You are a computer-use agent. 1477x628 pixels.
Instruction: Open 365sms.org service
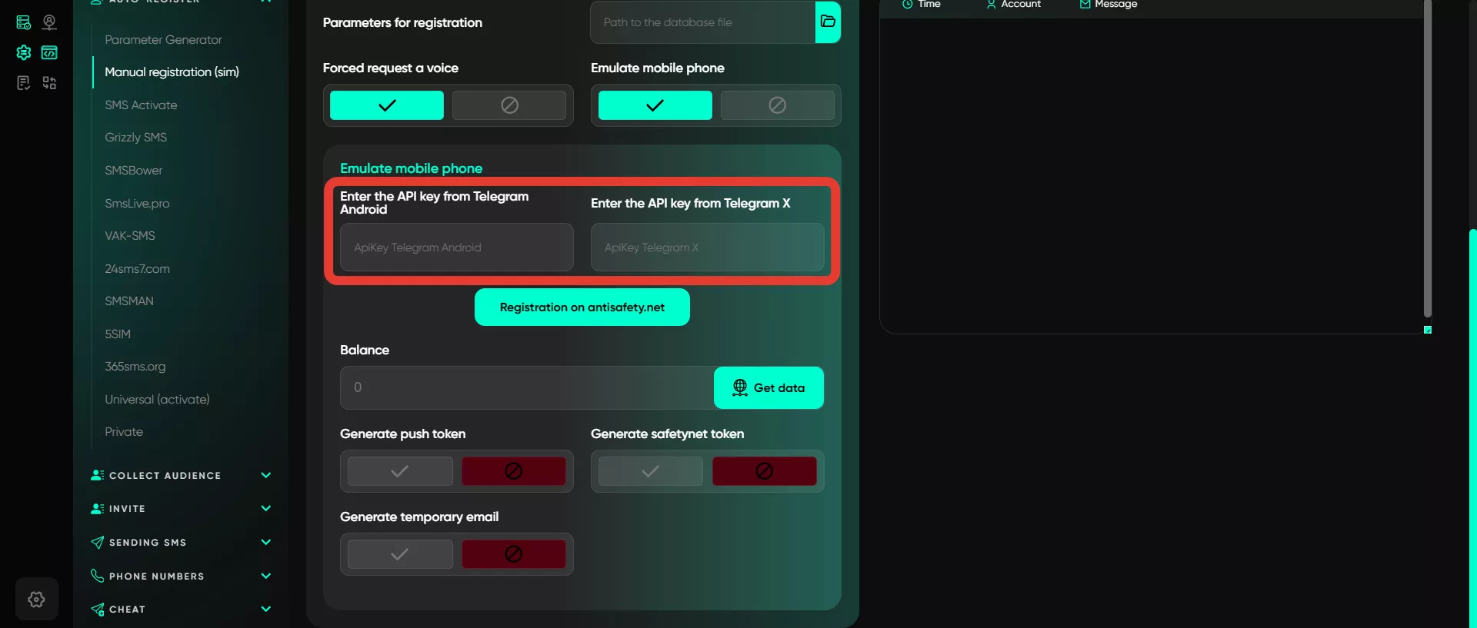coord(135,366)
